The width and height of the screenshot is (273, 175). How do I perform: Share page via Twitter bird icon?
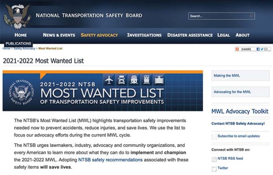(x=262, y=49)
